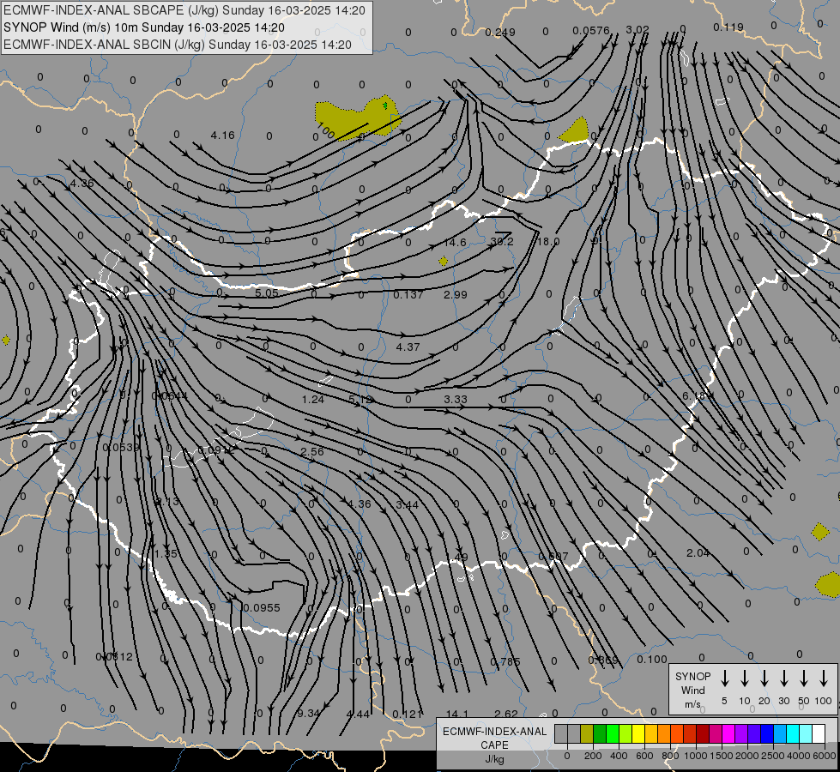Click the 0.119 value near the top right

728,27
